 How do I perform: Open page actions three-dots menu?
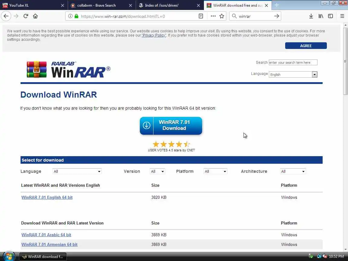point(213,16)
